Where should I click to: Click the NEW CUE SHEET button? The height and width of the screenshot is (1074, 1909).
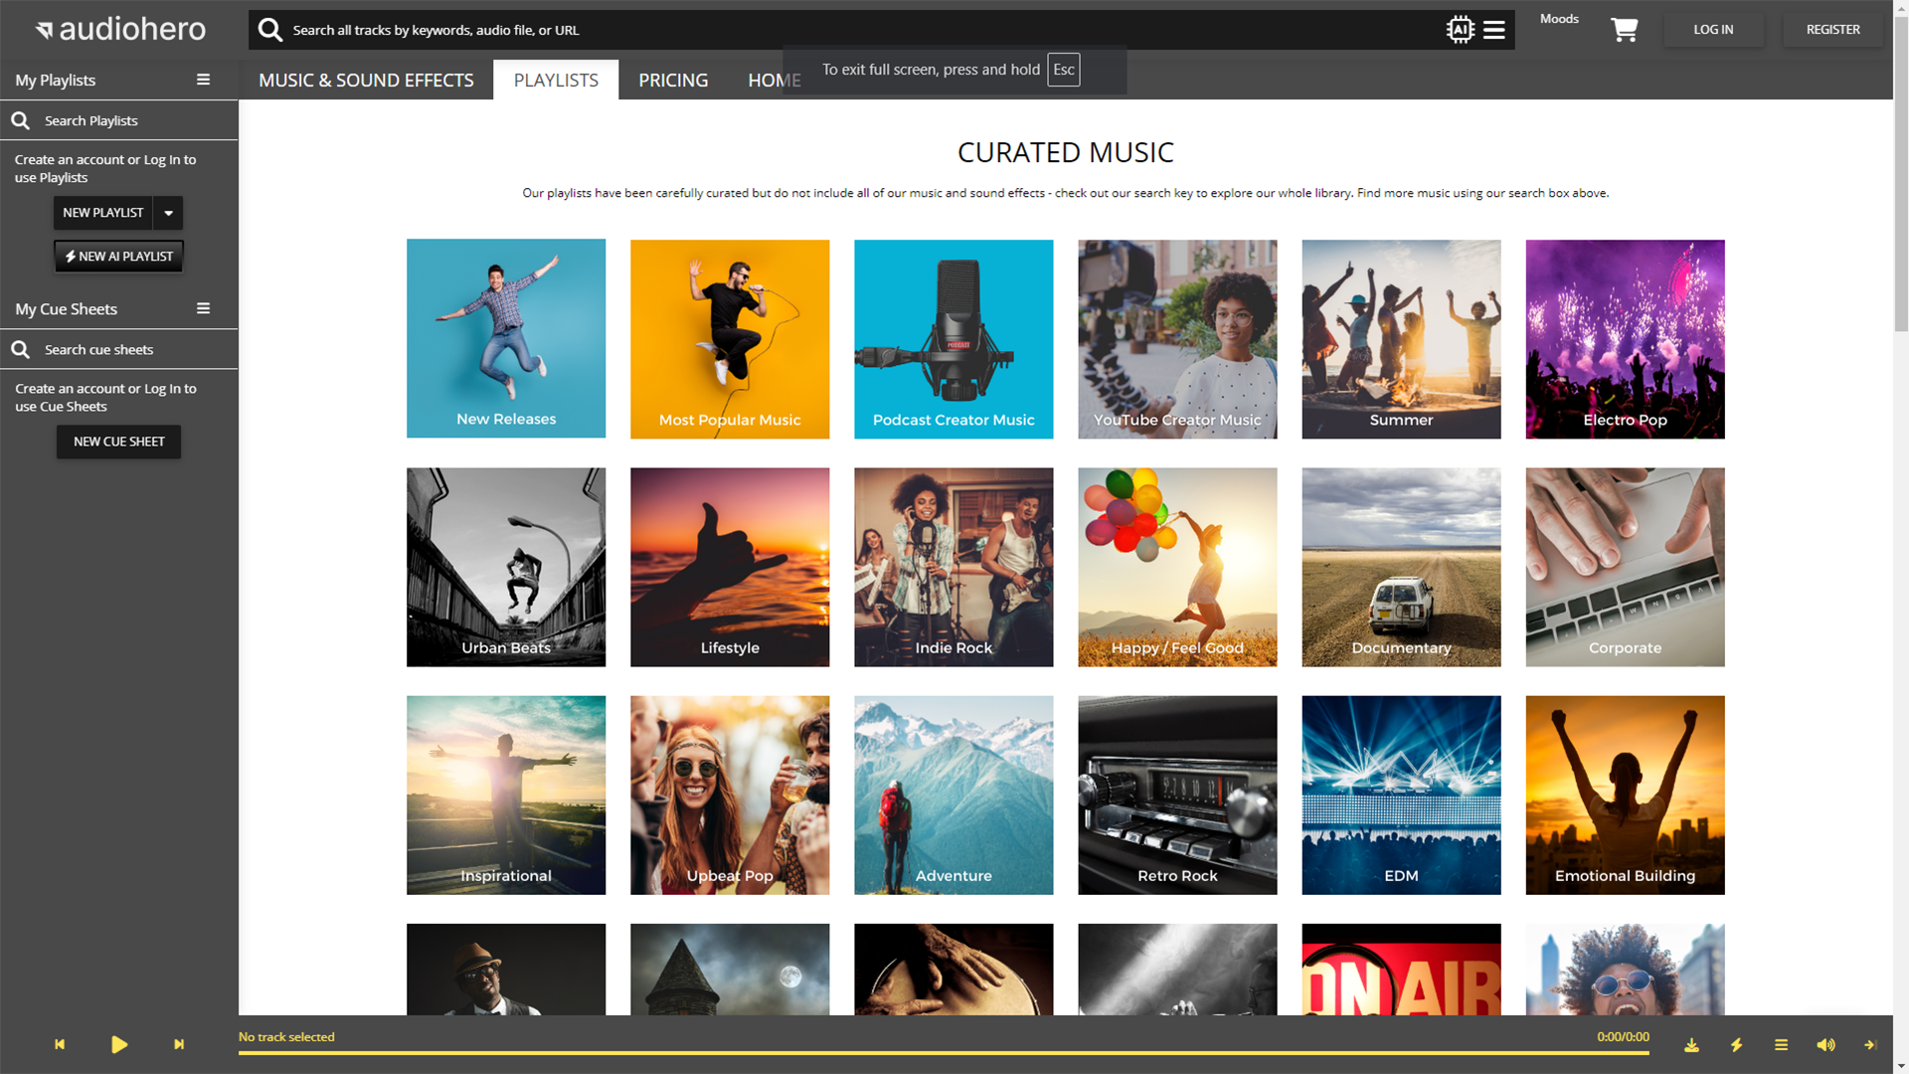118,442
